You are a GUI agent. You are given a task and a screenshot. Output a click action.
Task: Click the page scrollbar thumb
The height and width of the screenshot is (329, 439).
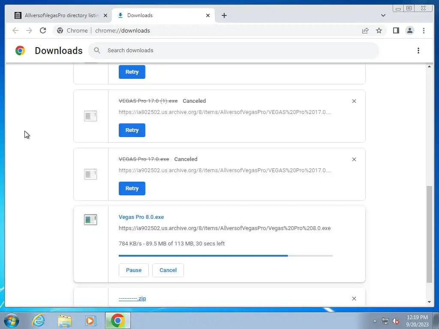point(429,234)
